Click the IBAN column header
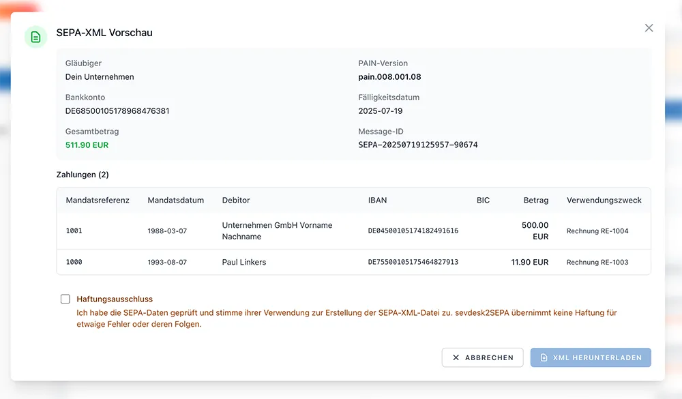The width and height of the screenshot is (682, 399). tap(378, 201)
